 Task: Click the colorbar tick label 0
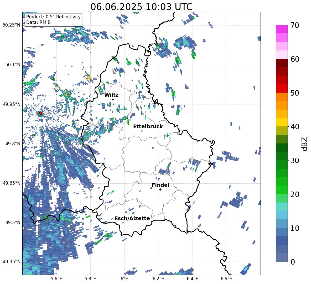[293, 262]
